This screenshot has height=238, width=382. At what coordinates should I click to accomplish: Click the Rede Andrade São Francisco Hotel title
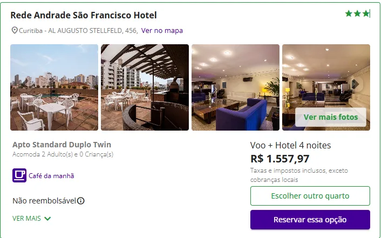(84, 15)
